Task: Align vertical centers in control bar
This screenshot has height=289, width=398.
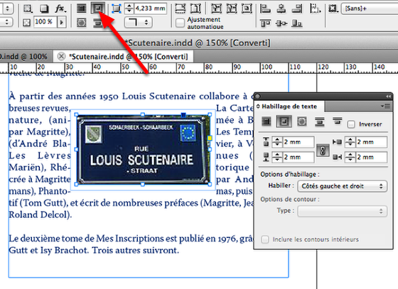Action: [281, 23]
